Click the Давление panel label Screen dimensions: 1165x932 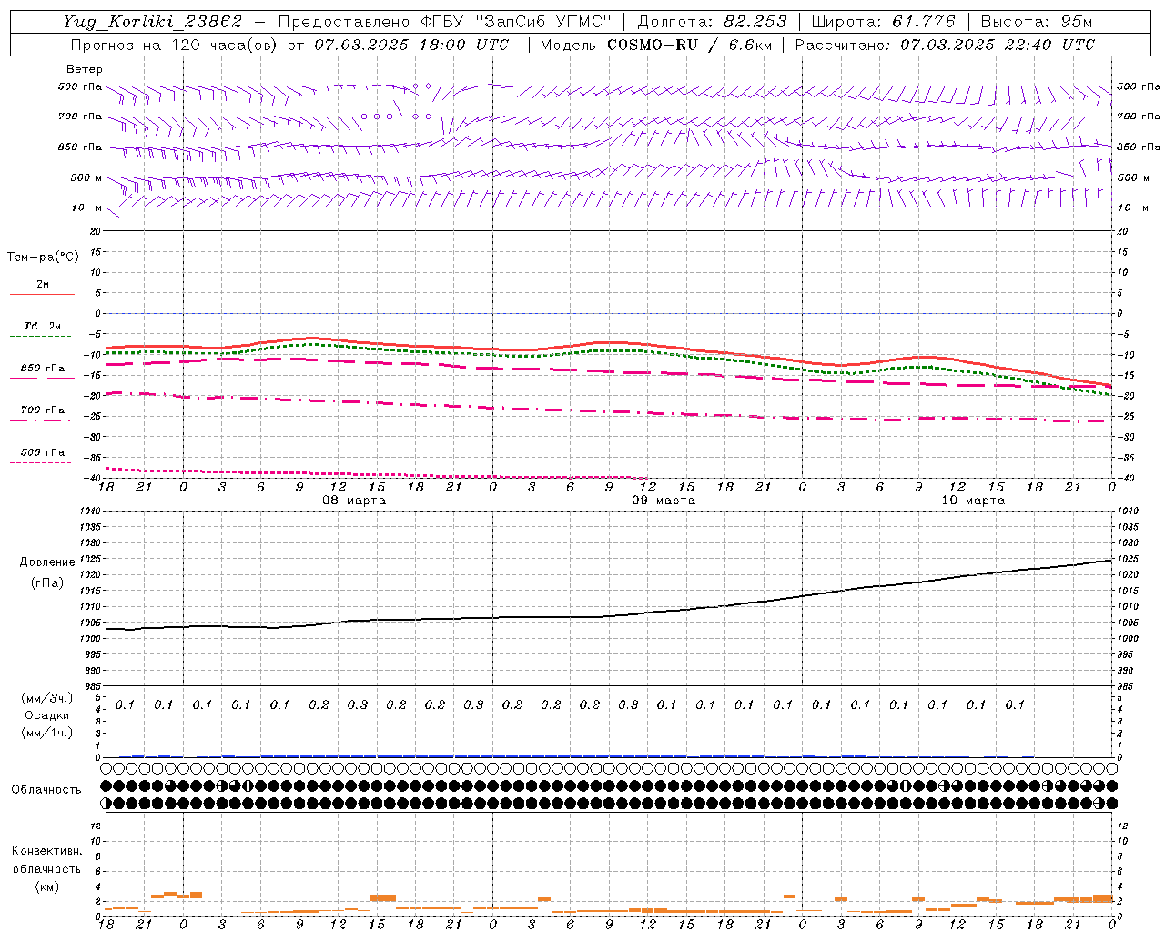(x=47, y=562)
